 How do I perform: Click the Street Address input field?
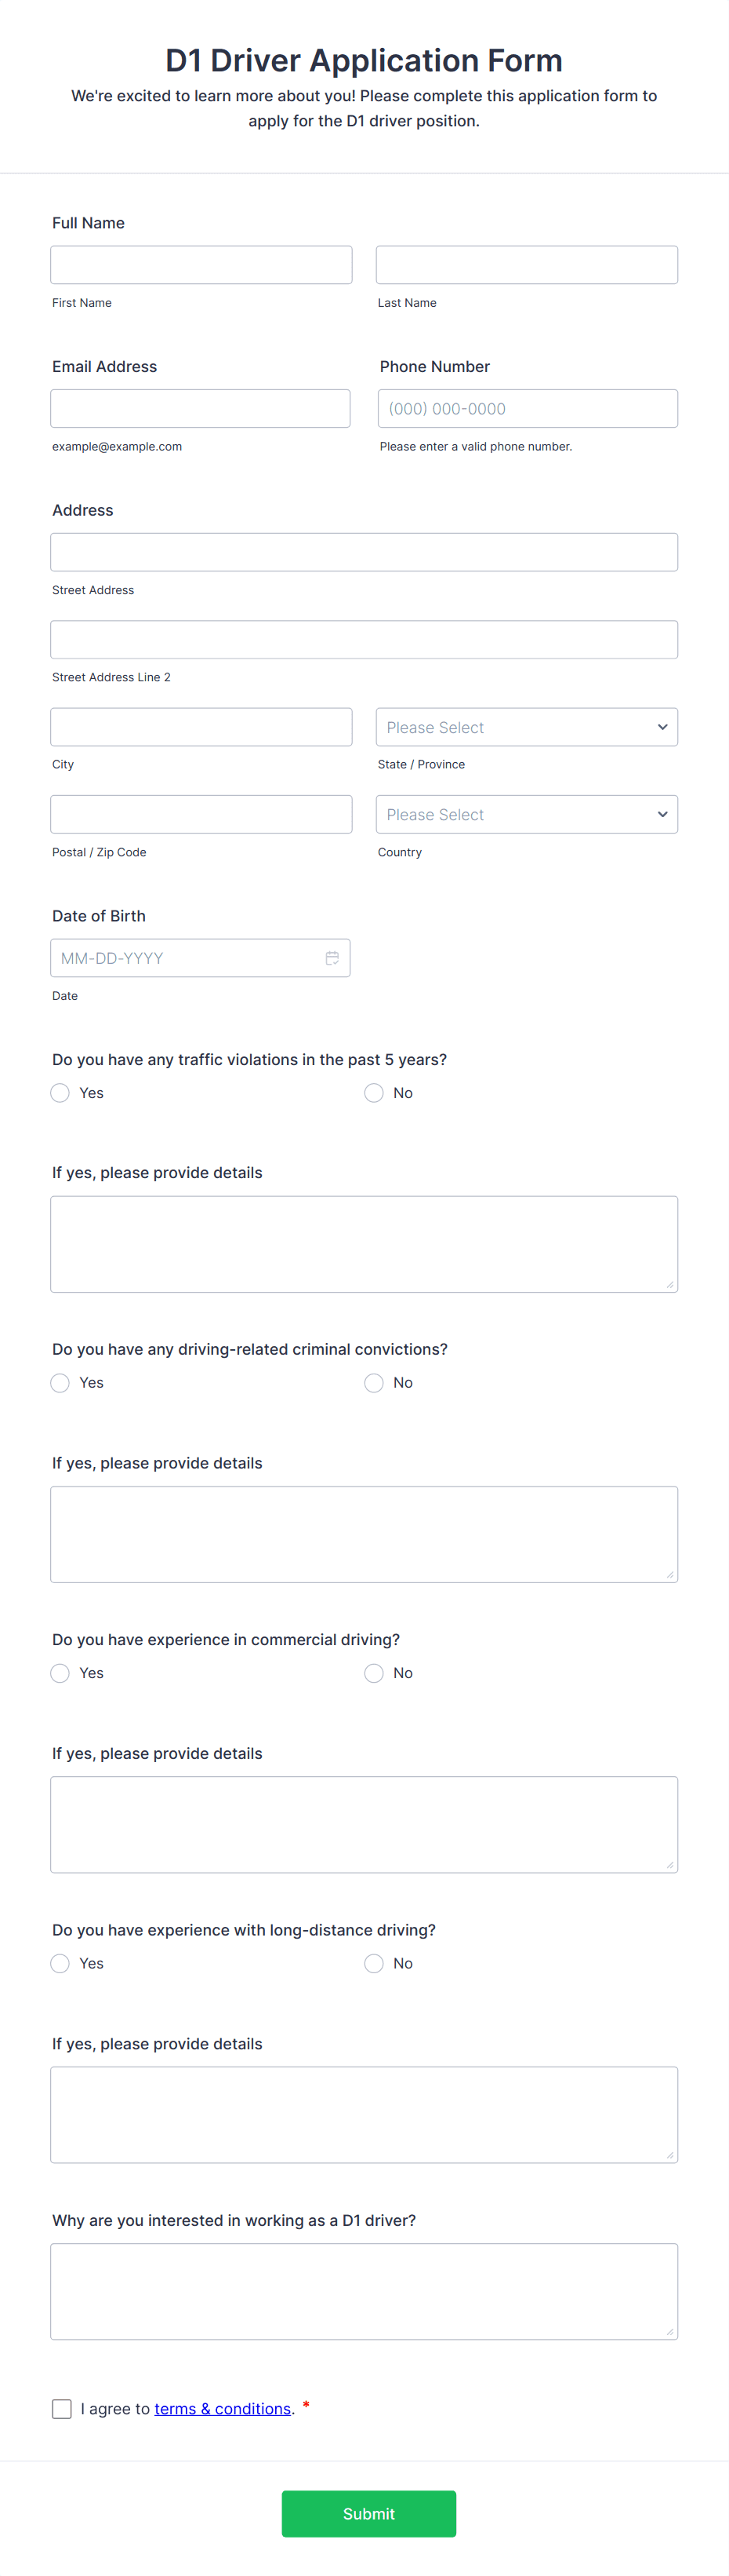(x=364, y=551)
